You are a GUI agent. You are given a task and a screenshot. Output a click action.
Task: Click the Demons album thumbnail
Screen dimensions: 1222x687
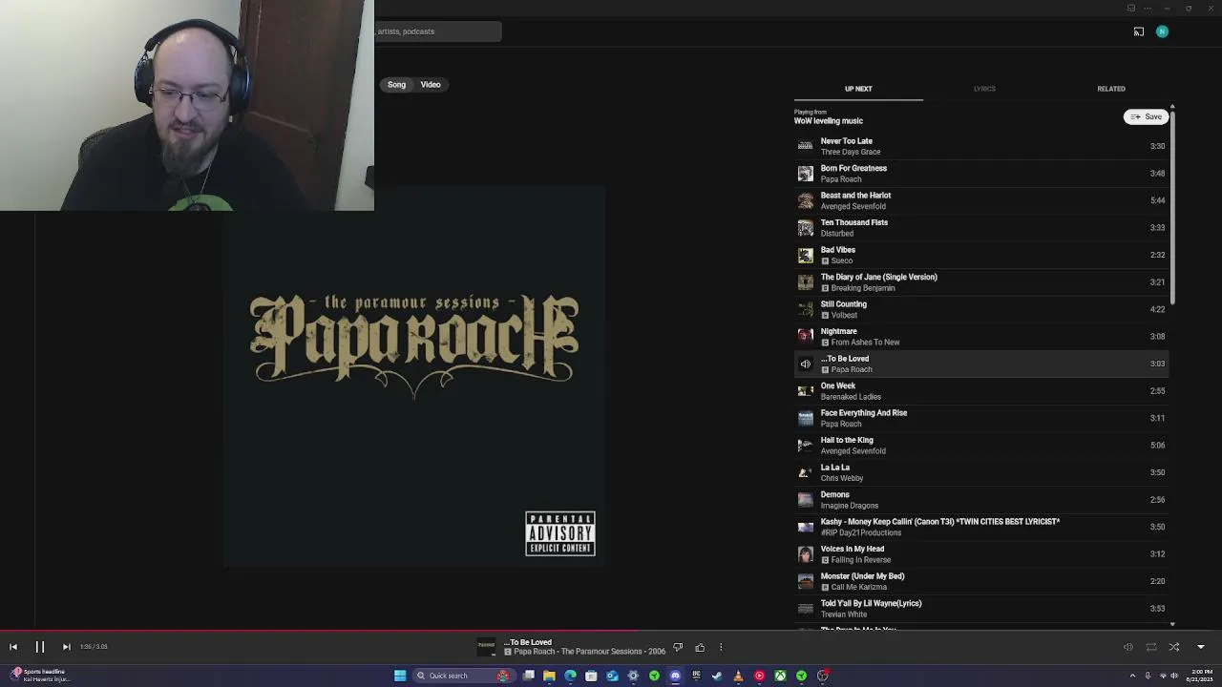pyautogui.click(x=806, y=500)
